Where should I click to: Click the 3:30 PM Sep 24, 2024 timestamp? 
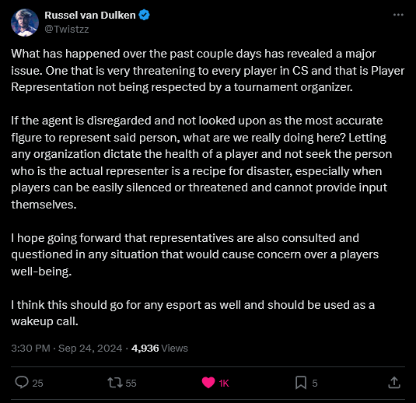coord(67,348)
